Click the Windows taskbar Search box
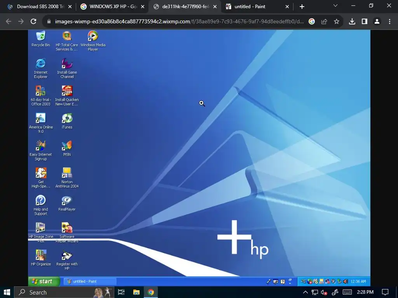Screen dimensions: 398x298 [x=63, y=292]
